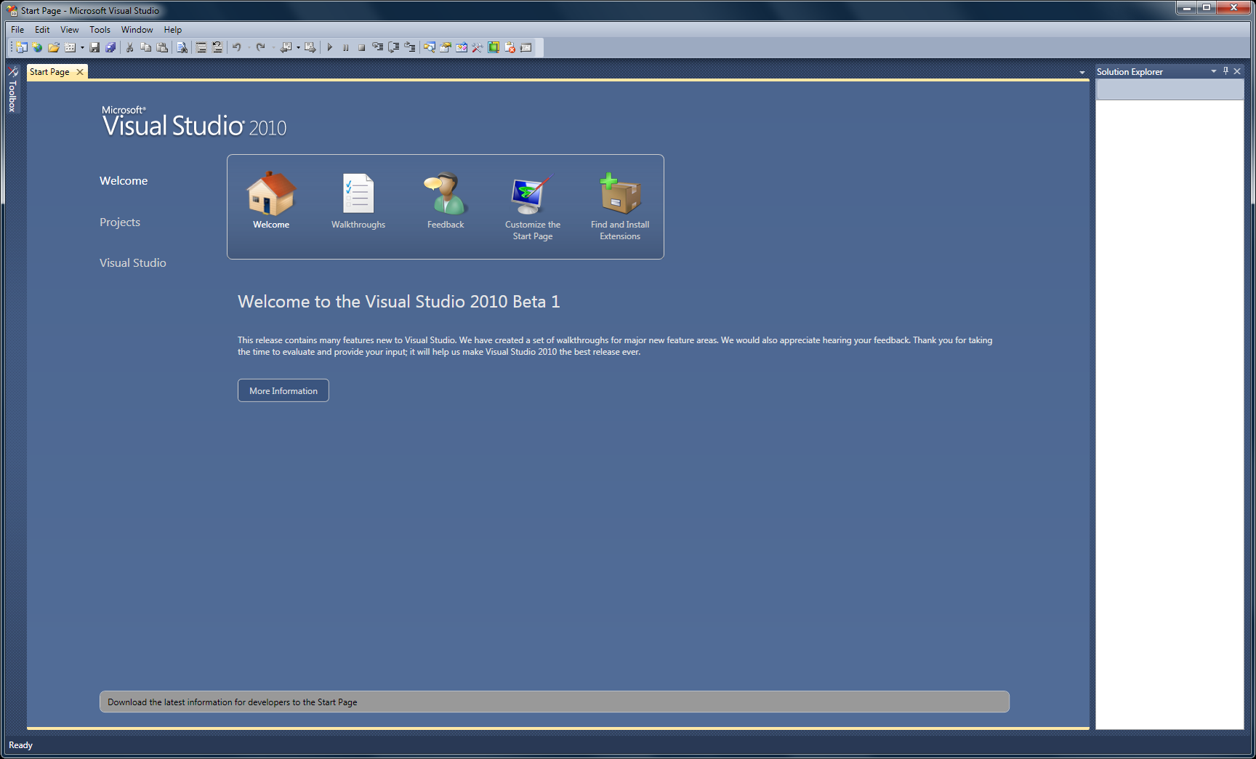Click the Properties Window toolbar icon
This screenshot has height=759, width=1256.
[x=446, y=47]
